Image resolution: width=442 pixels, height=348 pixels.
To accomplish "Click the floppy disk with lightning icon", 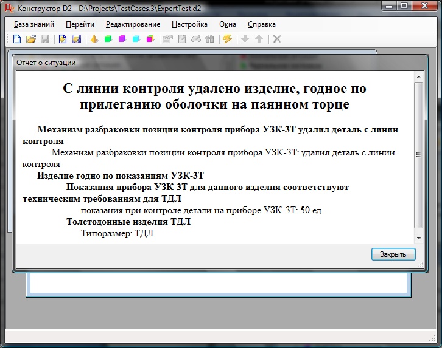I will pos(77,39).
